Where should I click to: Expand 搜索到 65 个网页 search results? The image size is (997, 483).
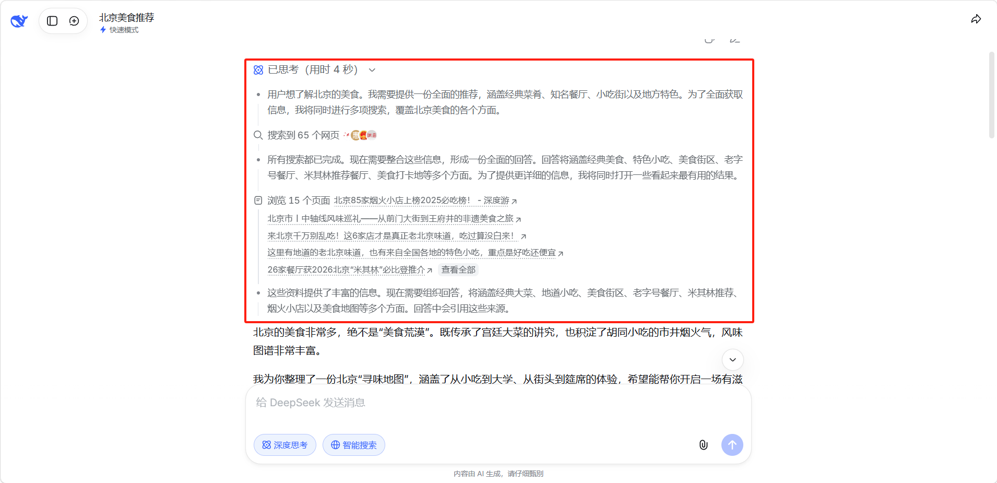(x=303, y=135)
